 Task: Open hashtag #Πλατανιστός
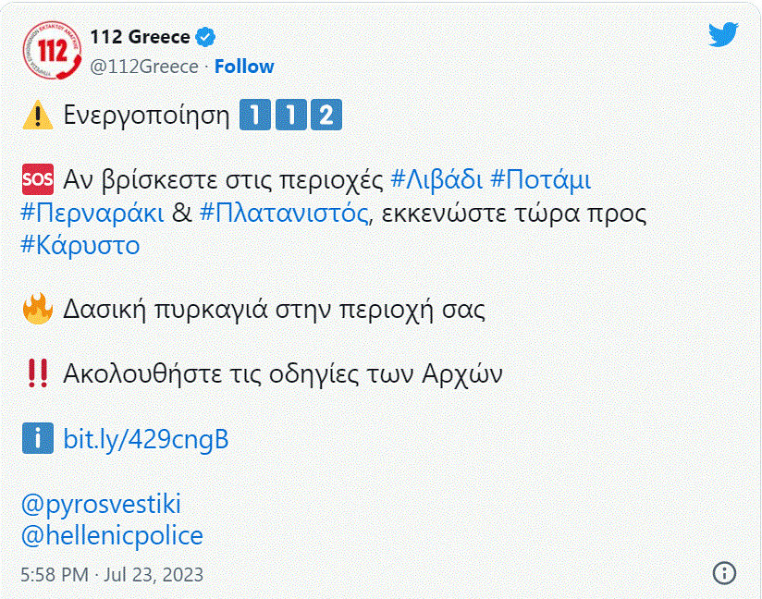click(x=283, y=212)
